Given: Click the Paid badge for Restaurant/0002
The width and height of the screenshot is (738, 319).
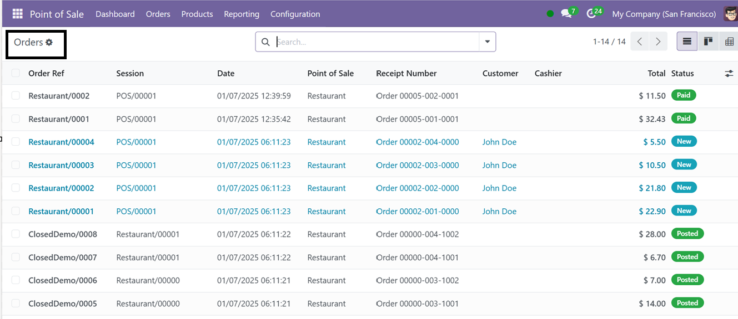Looking at the screenshot, I should 684,95.
